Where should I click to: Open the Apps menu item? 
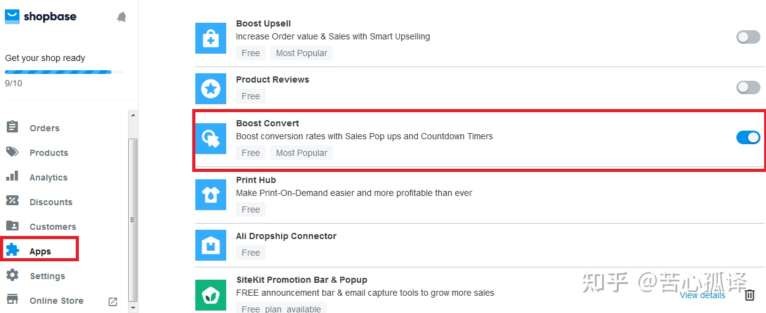point(40,250)
